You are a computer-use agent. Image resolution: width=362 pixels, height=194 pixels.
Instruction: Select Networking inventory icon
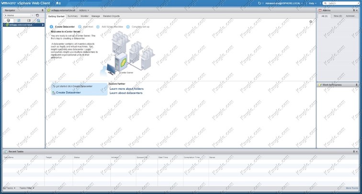[x=38, y=21]
